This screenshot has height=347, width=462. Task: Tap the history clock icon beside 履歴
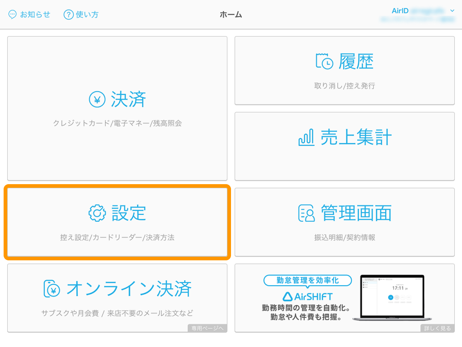(x=324, y=61)
